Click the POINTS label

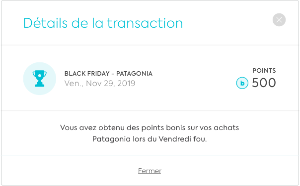coord(264,71)
